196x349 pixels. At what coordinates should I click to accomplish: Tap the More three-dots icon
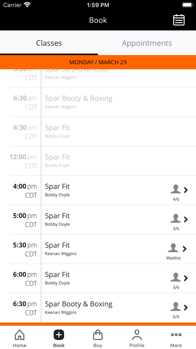(176, 335)
